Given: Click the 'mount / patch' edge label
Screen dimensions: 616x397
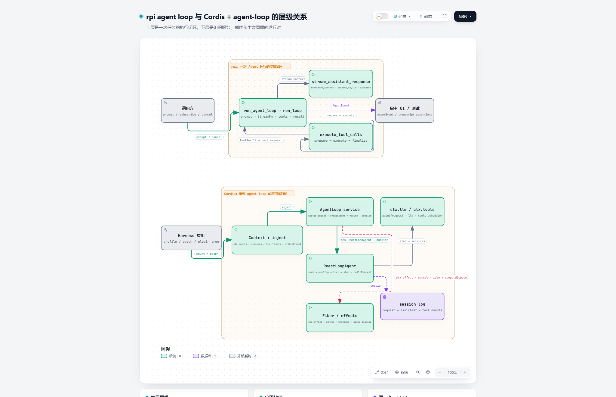Looking at the screenshot, I should click(x=207, y=254).
